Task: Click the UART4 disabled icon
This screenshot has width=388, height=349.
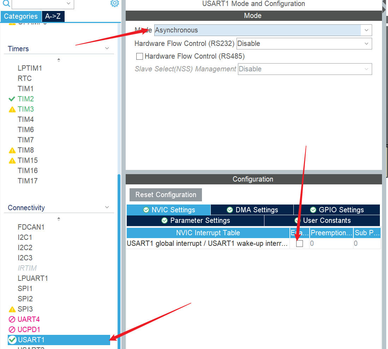Action: point(12,319)
